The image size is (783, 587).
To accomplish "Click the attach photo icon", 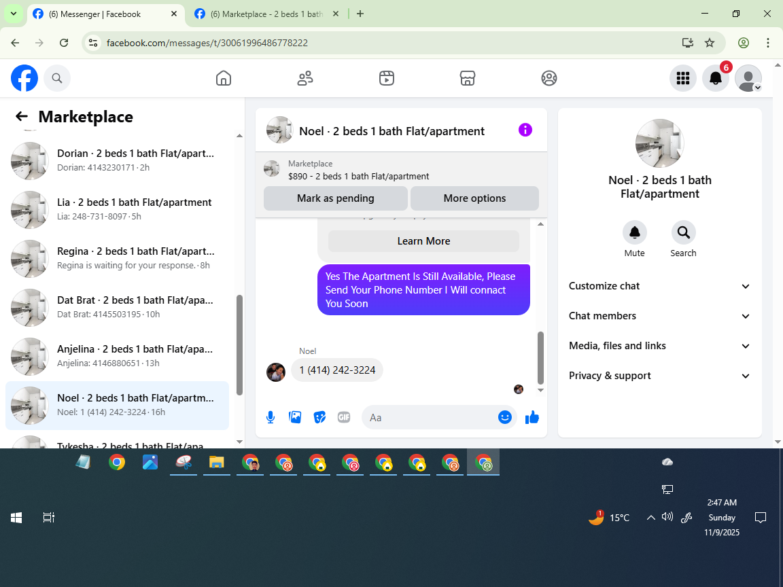I will tap(295, 417).
